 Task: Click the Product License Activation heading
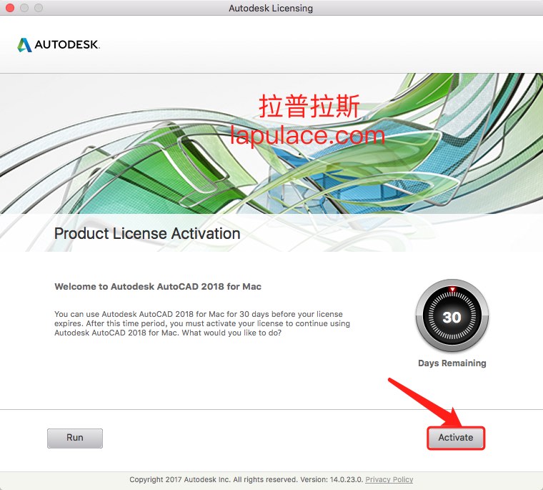(147, 233)
